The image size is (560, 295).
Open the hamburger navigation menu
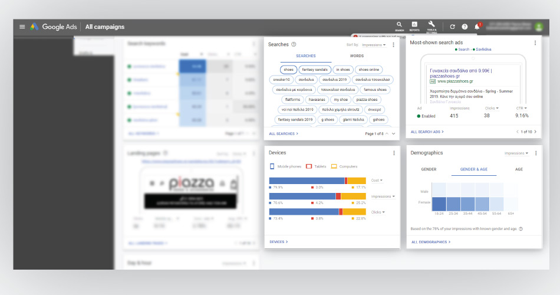tap(22, 27)
